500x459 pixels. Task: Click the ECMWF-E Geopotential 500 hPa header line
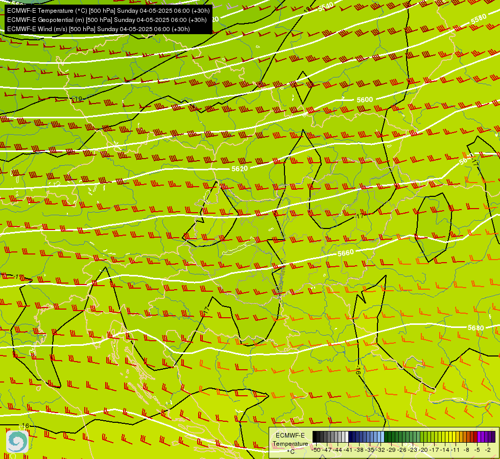click(x=107, y=20)
